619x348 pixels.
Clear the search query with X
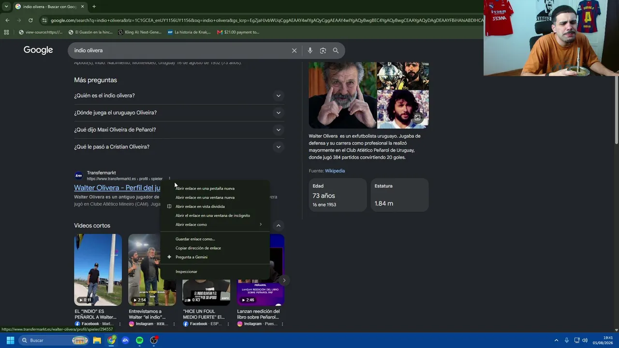click(x=294, y=50)
